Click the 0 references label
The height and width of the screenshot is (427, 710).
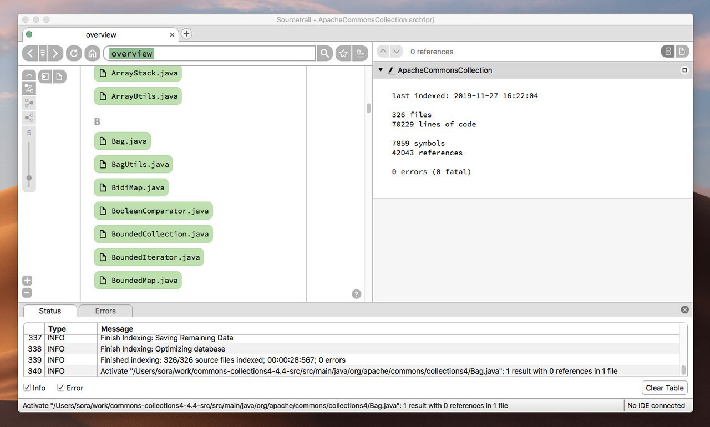432,52
